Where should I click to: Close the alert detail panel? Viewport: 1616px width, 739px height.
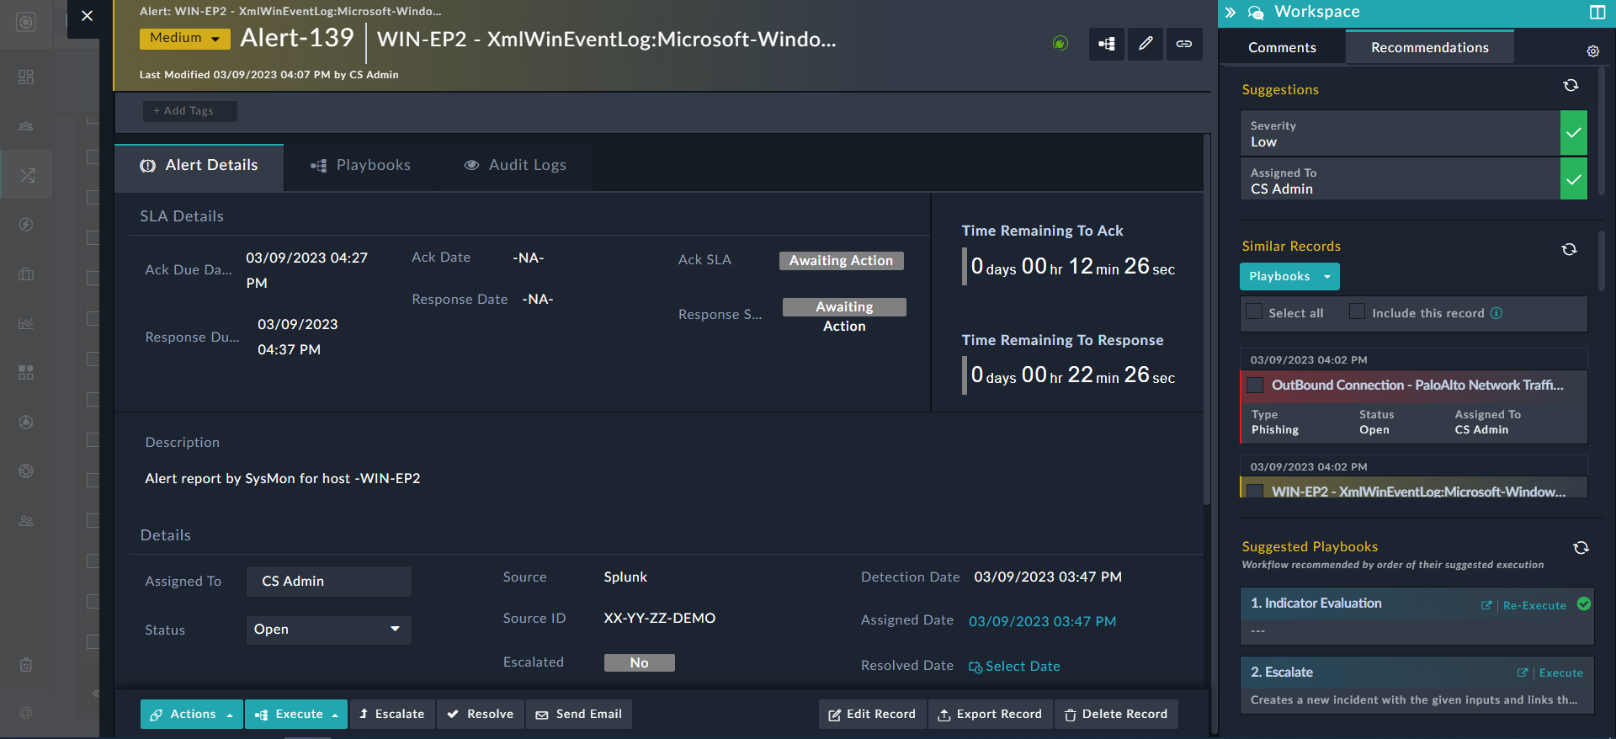click(x=87, y=16)
